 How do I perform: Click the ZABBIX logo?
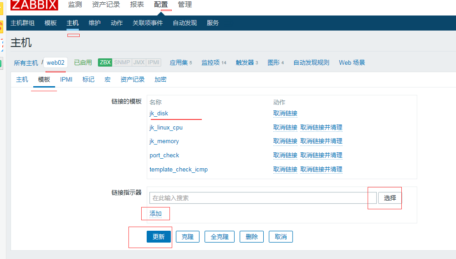coord(34,5)
